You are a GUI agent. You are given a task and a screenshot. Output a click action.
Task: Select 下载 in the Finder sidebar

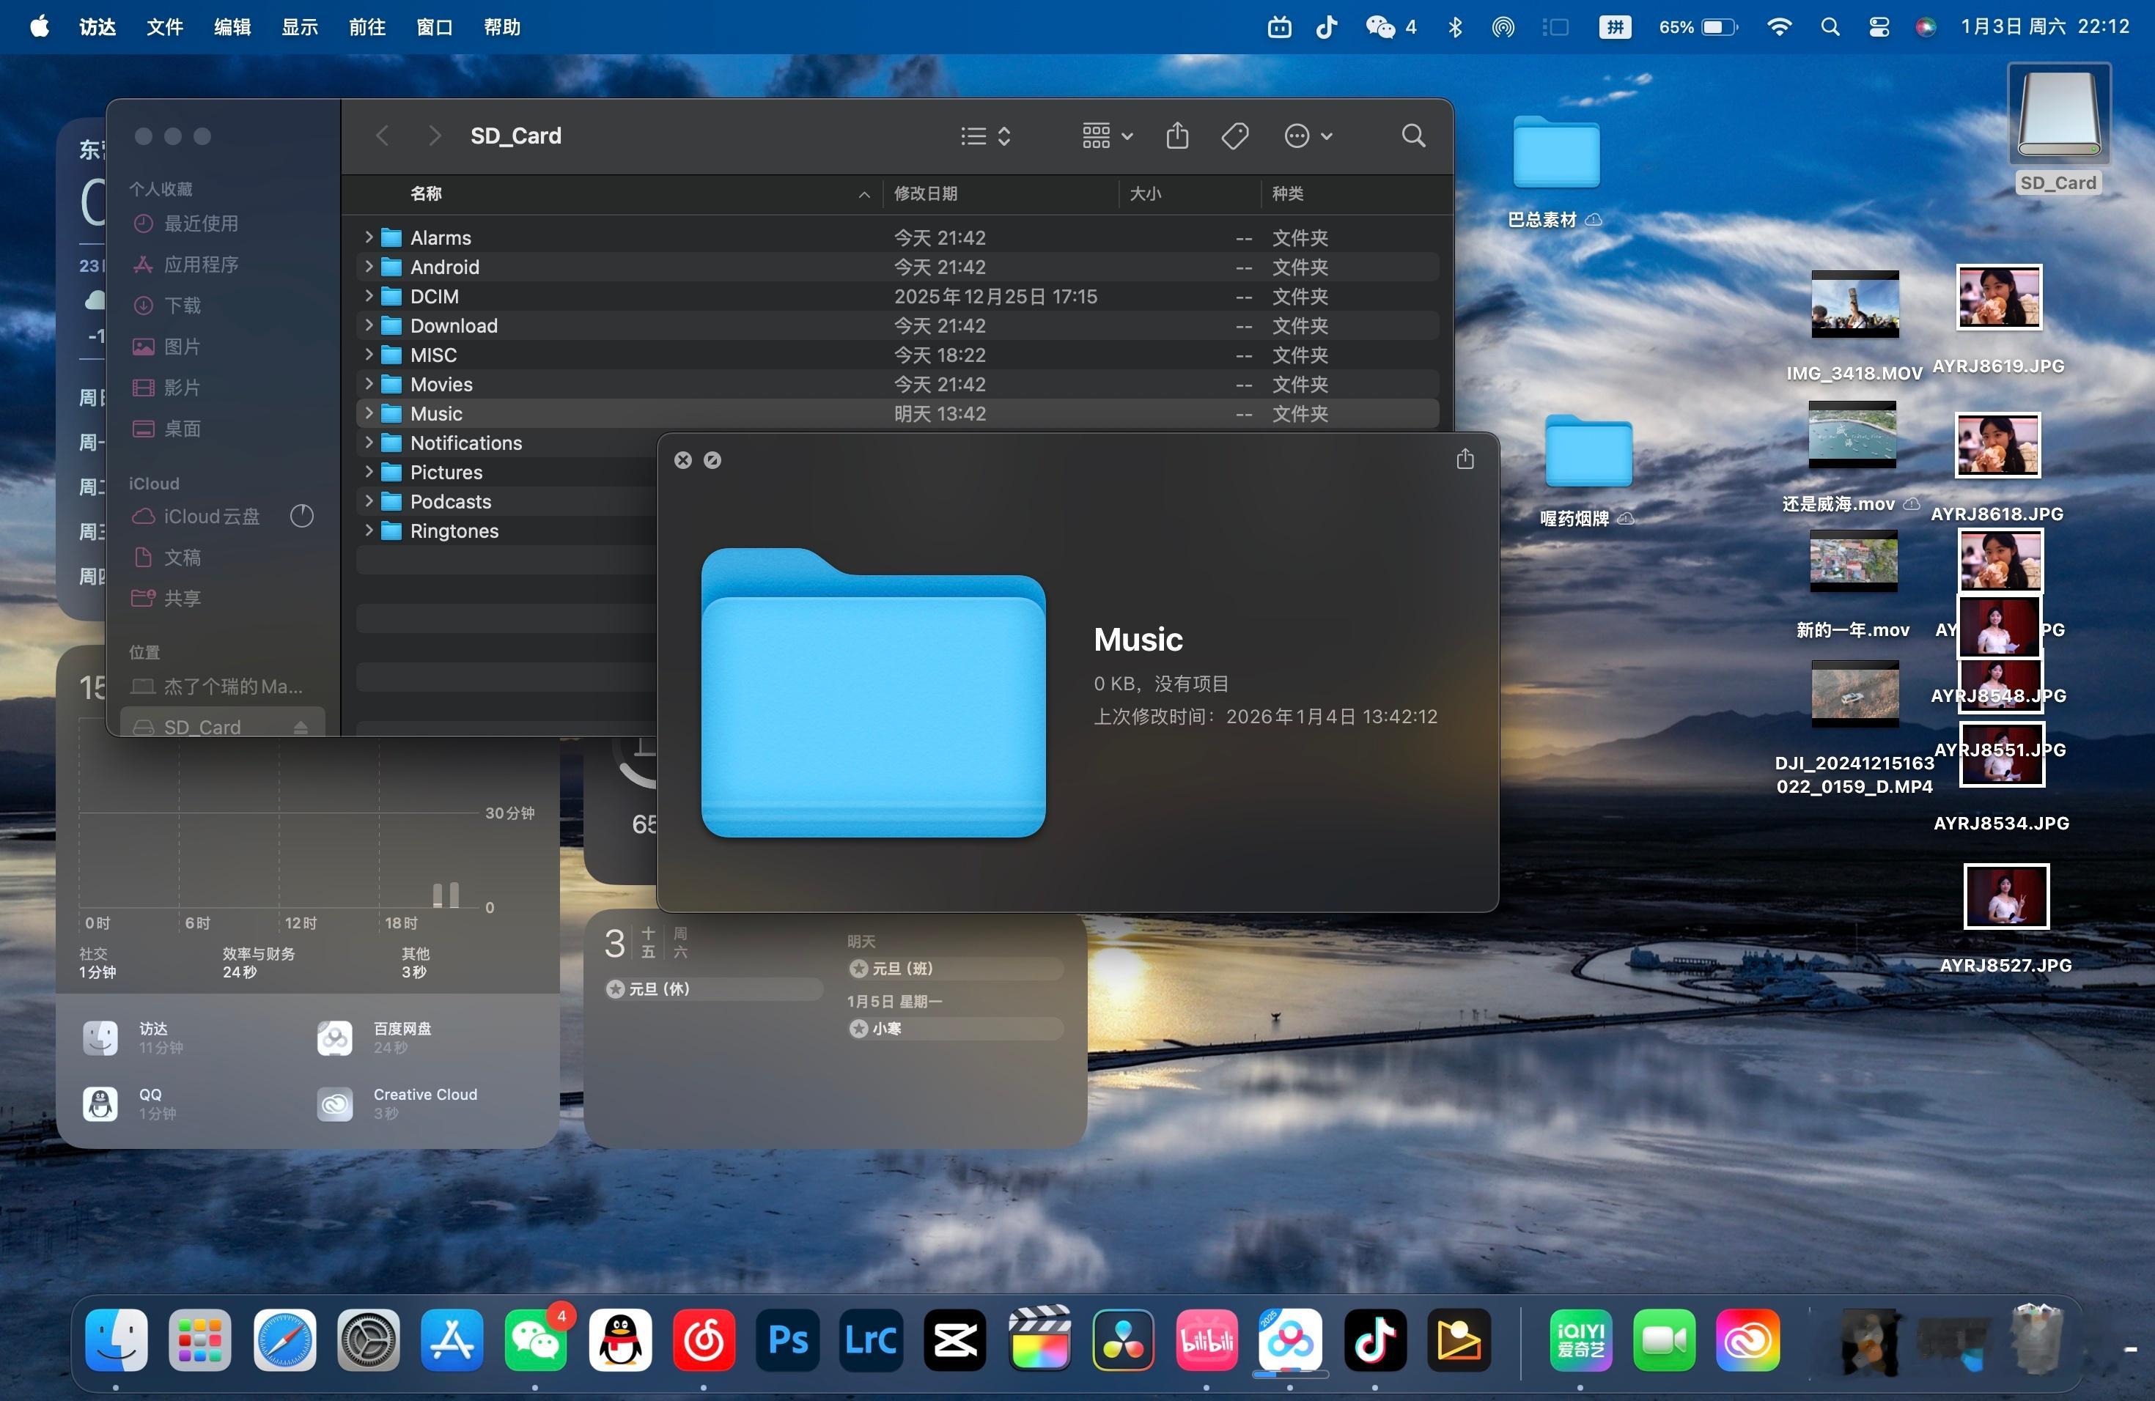(182, 305)
